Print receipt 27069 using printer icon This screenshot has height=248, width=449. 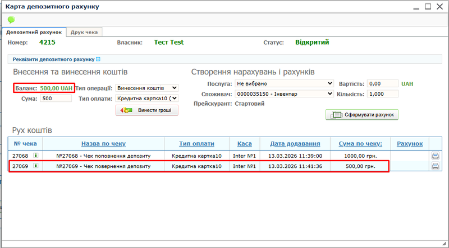tap(436, 166)
